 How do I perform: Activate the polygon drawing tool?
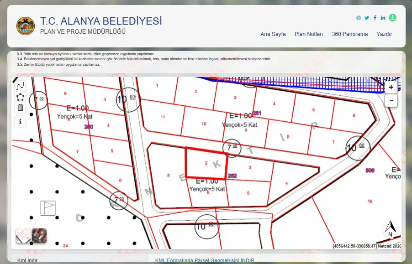20,97
